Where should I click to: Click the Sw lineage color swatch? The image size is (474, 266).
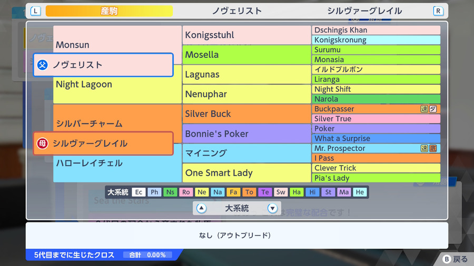[x=281, y=192]
